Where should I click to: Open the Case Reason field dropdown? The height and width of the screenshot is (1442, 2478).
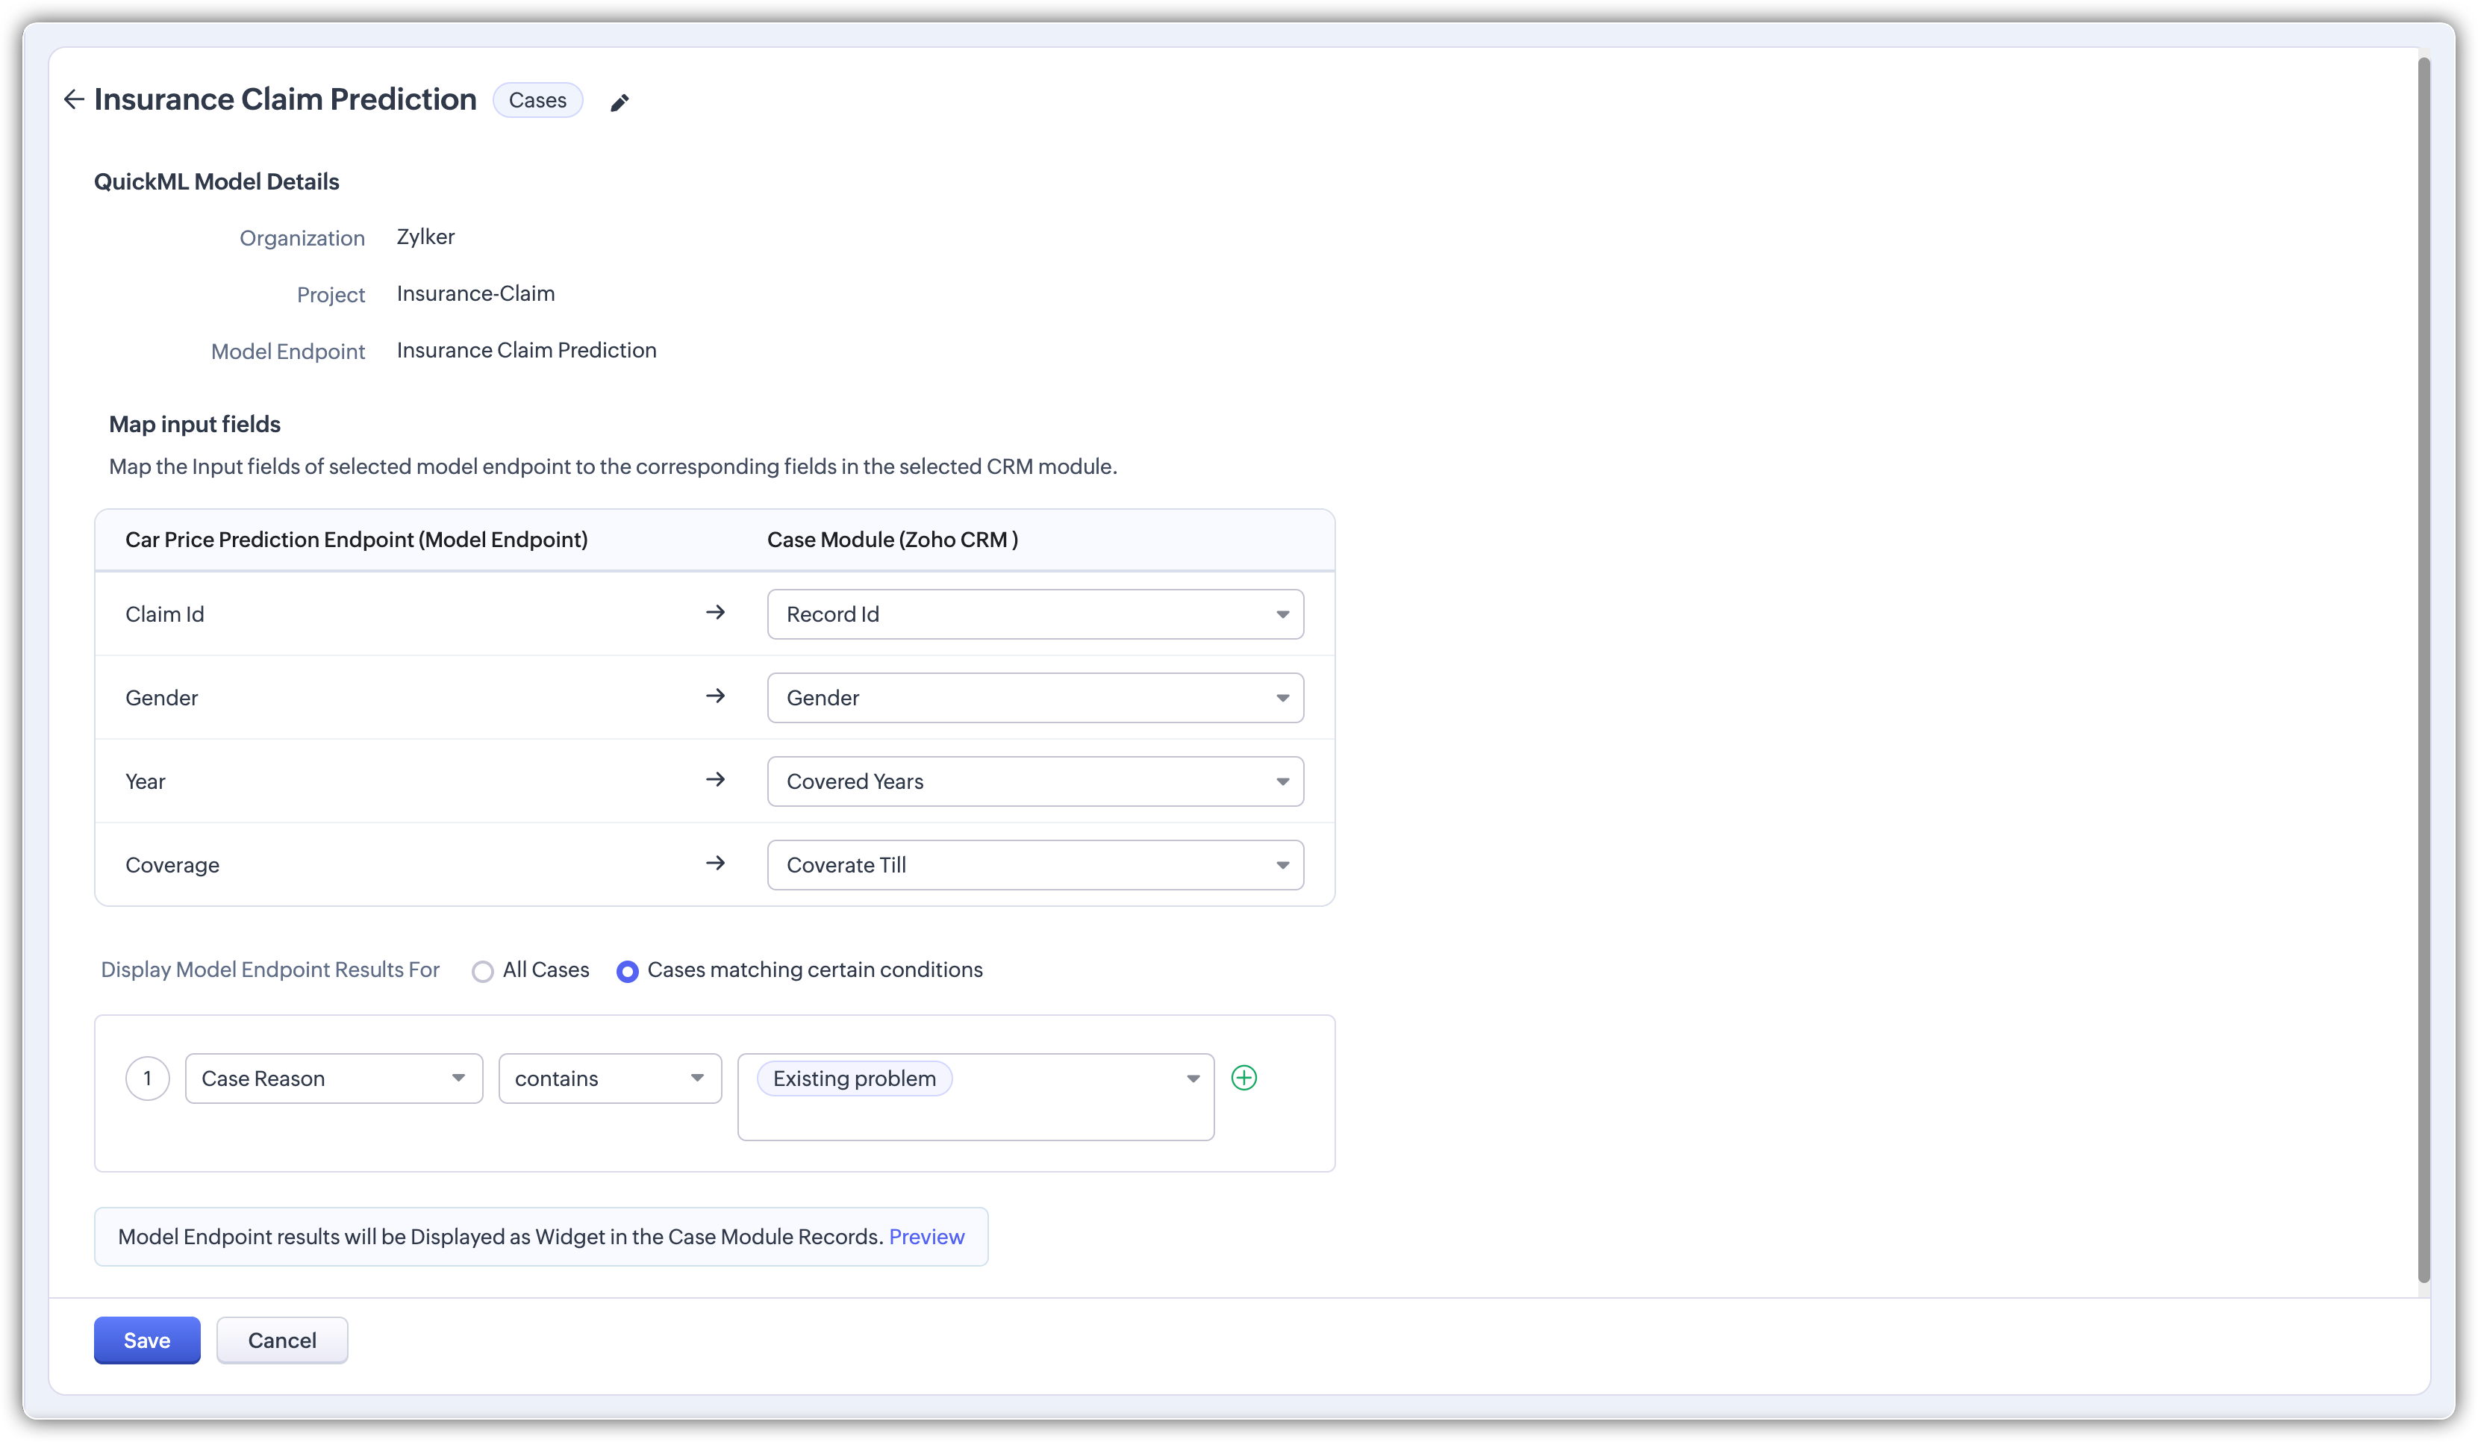(334, 1078)
